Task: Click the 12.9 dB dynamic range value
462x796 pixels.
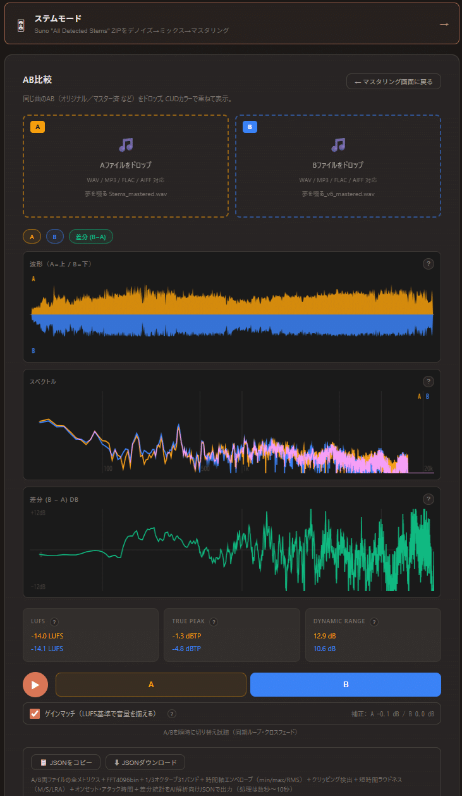Action: pos(325,636)
